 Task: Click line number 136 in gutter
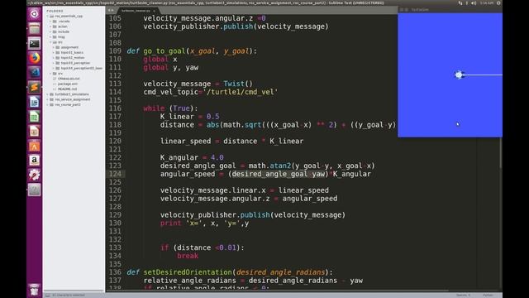115,272
